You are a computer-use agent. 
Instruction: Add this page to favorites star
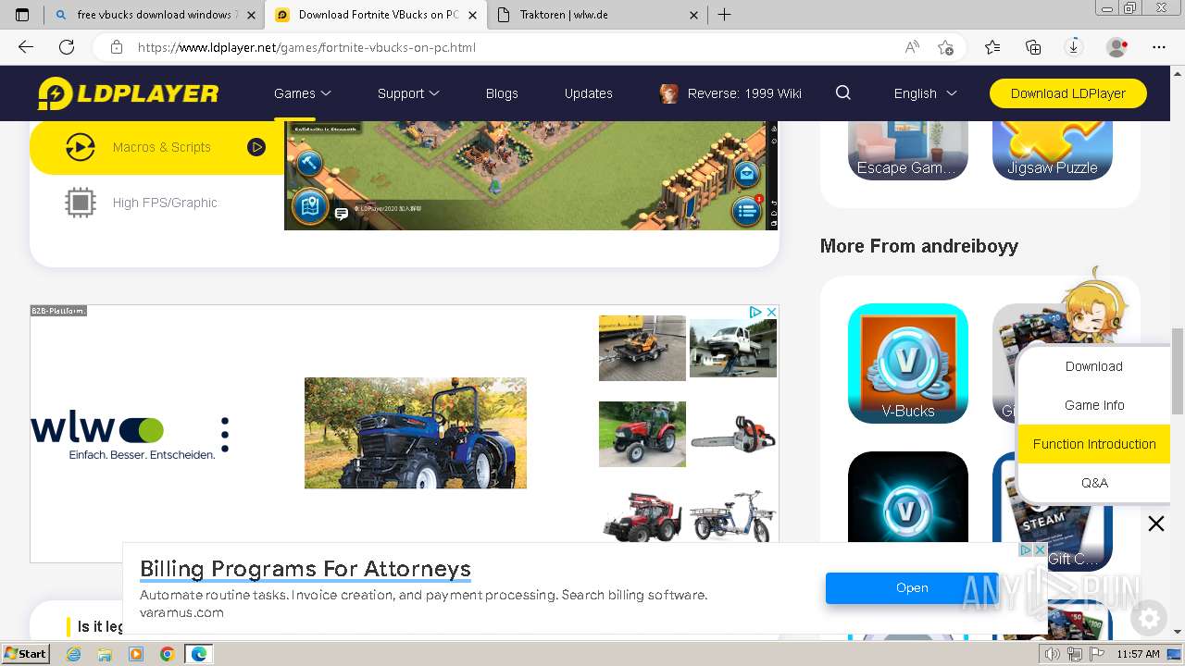point(945,47)
